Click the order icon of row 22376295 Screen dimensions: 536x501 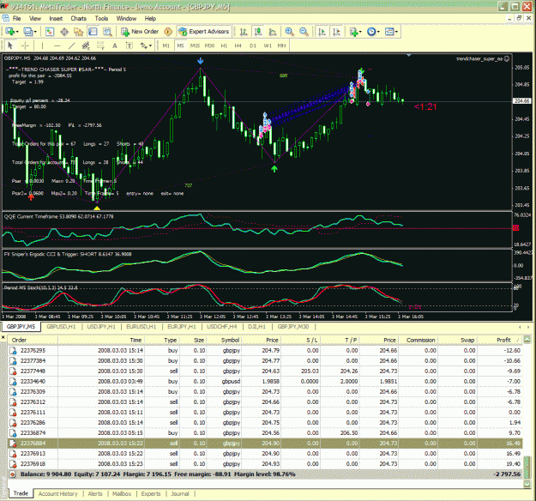coord(13,351)
